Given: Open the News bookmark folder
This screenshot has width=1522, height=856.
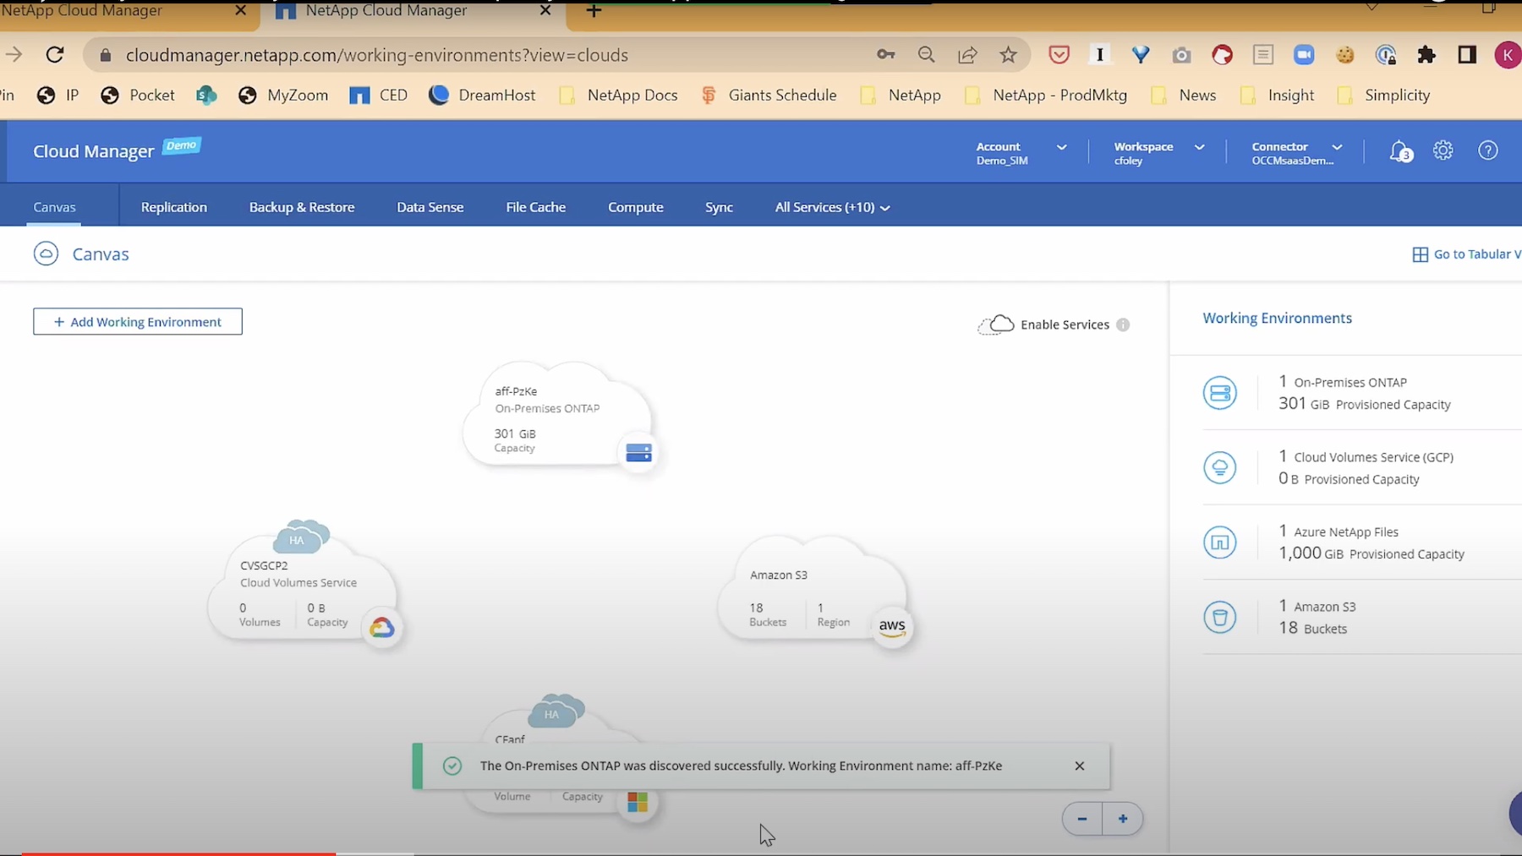Looking at the screenshot, I should [x=1184, y=95].
